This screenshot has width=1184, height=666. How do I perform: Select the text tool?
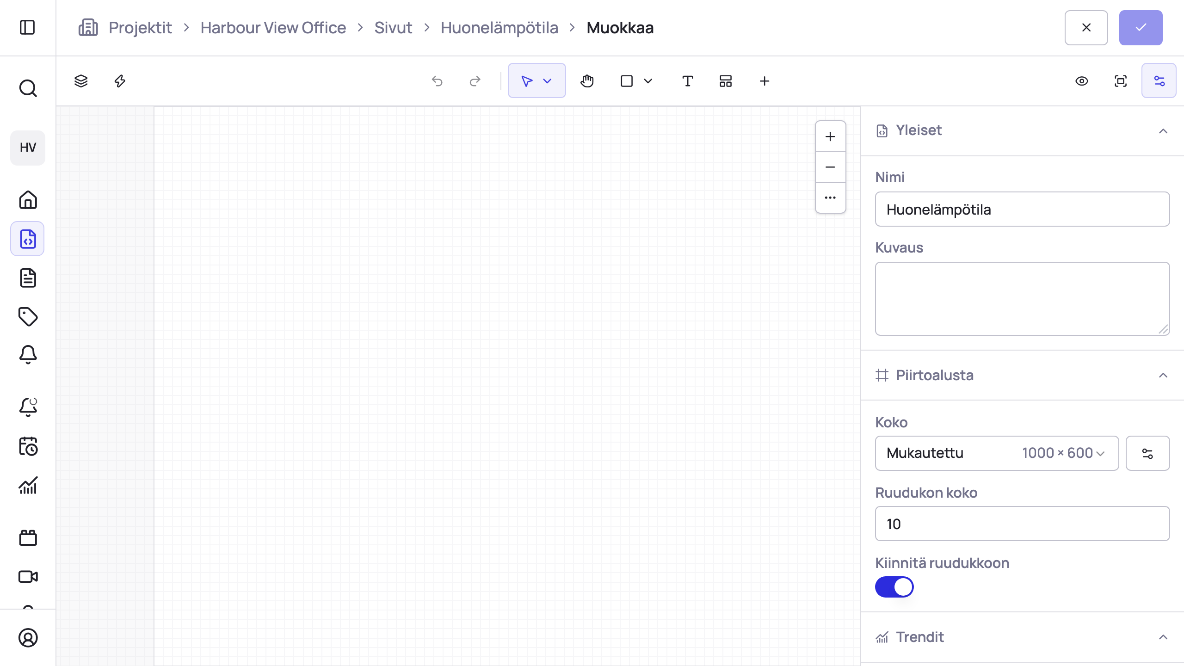click(x=688, y=81)
